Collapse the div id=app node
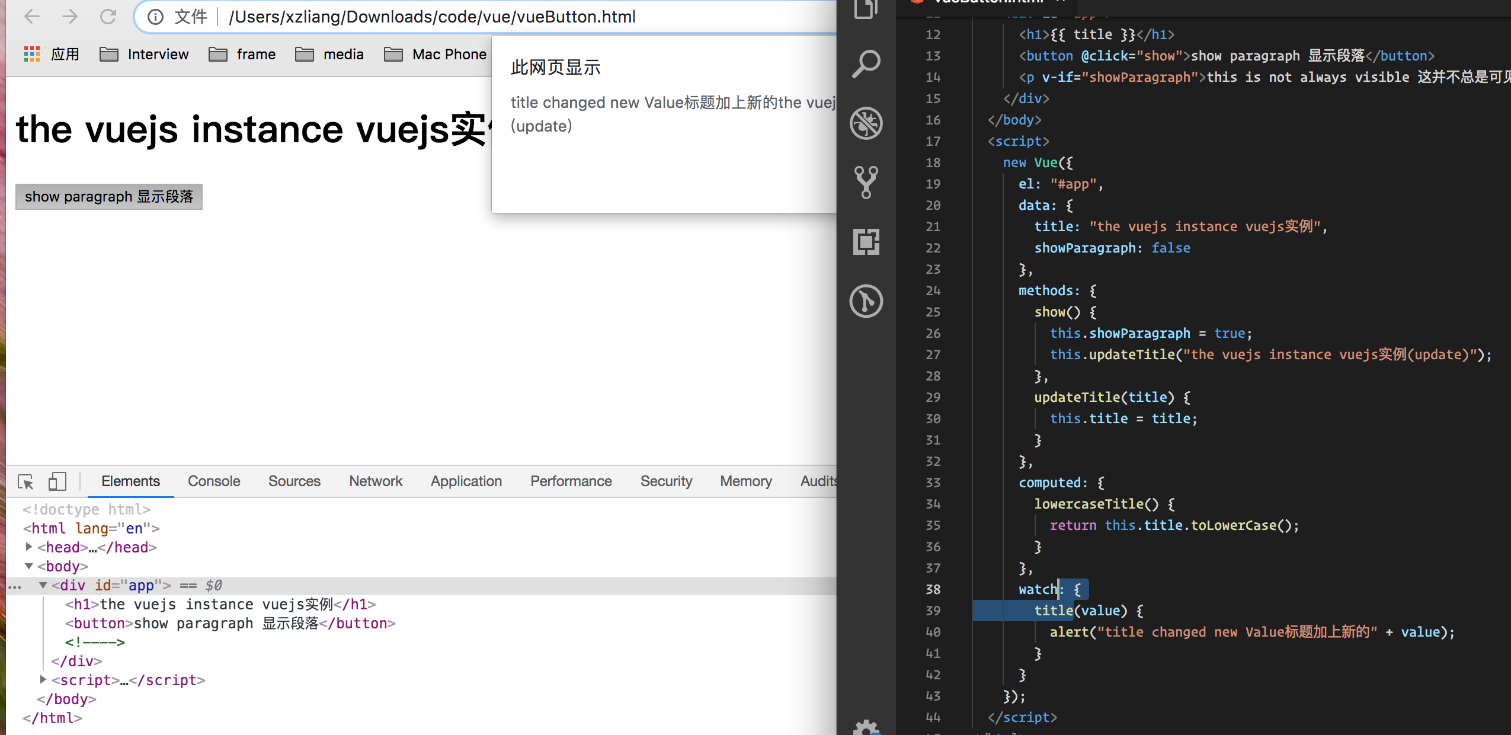 (x=43, y=585)
